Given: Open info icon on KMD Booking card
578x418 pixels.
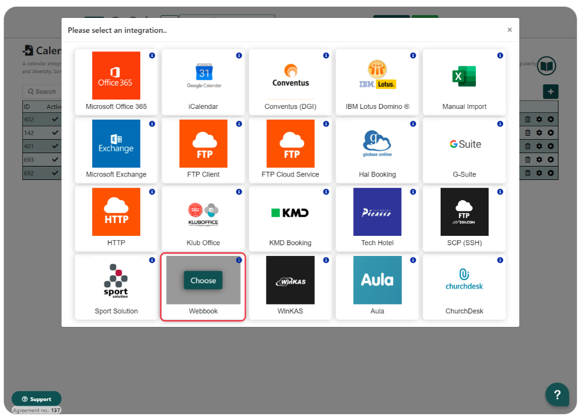Looking at the screenshot, I should (x=326, y=192).
